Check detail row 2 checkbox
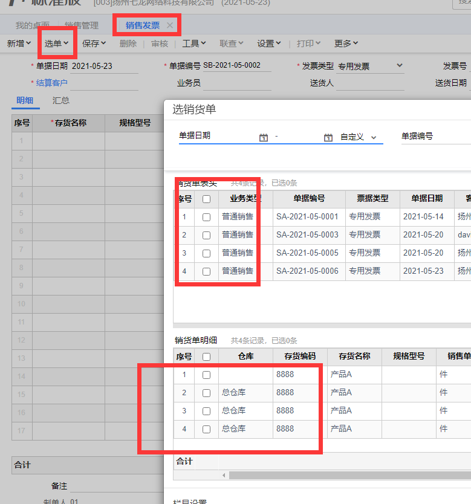The width and height of the screenshot is (471, 504). [206, 393]
